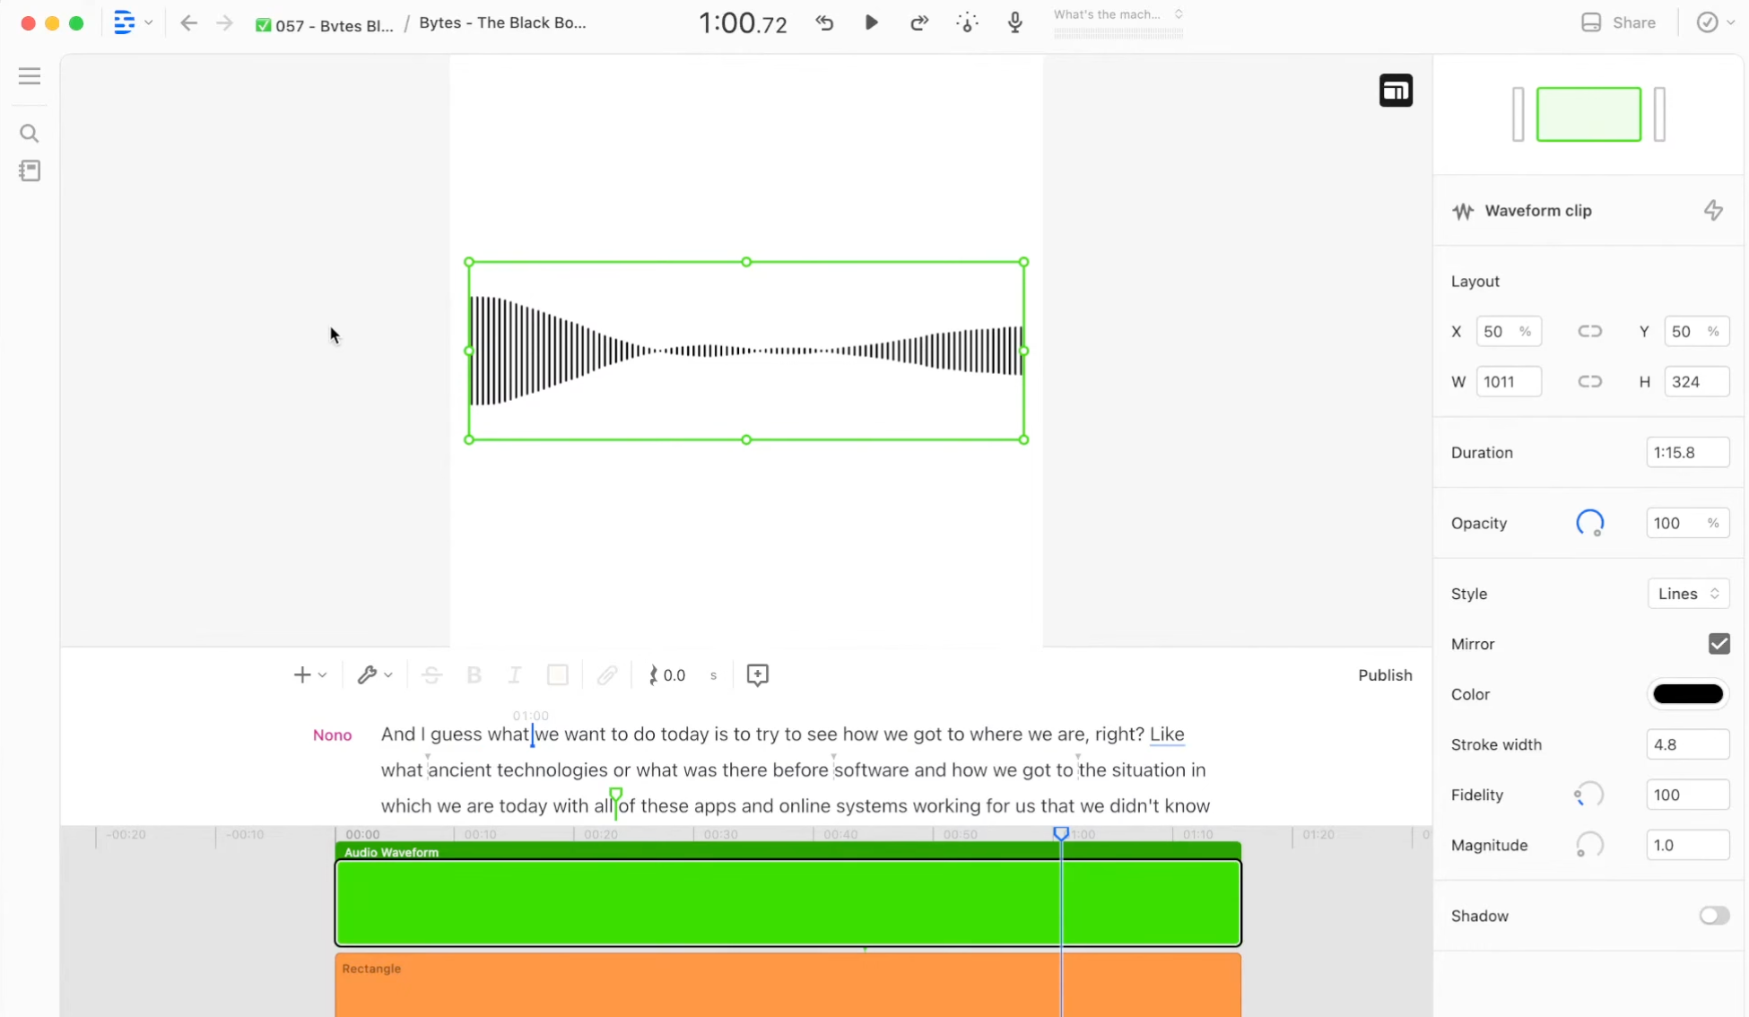Open the Style dropdown set to Lines
This screenshot has height=1017, width=1749.
[1687, 594]
